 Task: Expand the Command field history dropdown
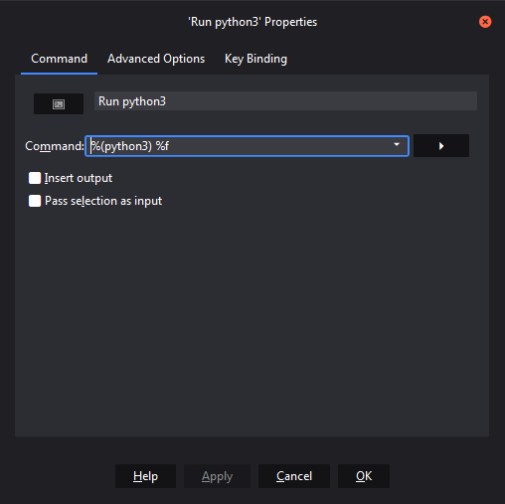click(x=397, y=145)
